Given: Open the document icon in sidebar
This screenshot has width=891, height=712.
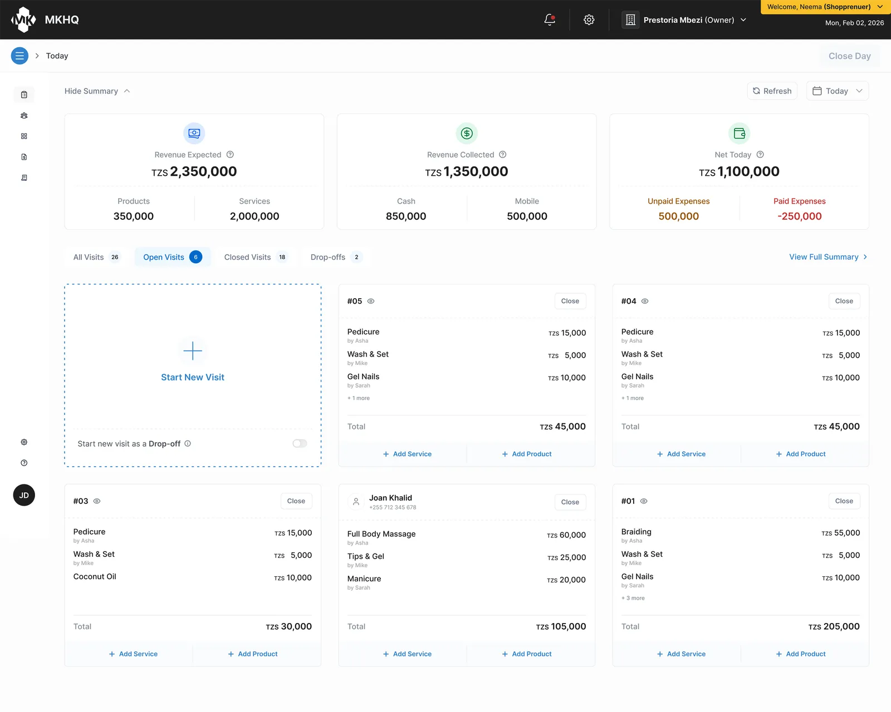Looking at the screenshot, I should coord(24,157).
